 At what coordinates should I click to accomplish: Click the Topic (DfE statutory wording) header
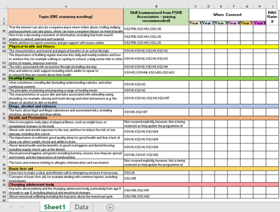tap(66, 17)
